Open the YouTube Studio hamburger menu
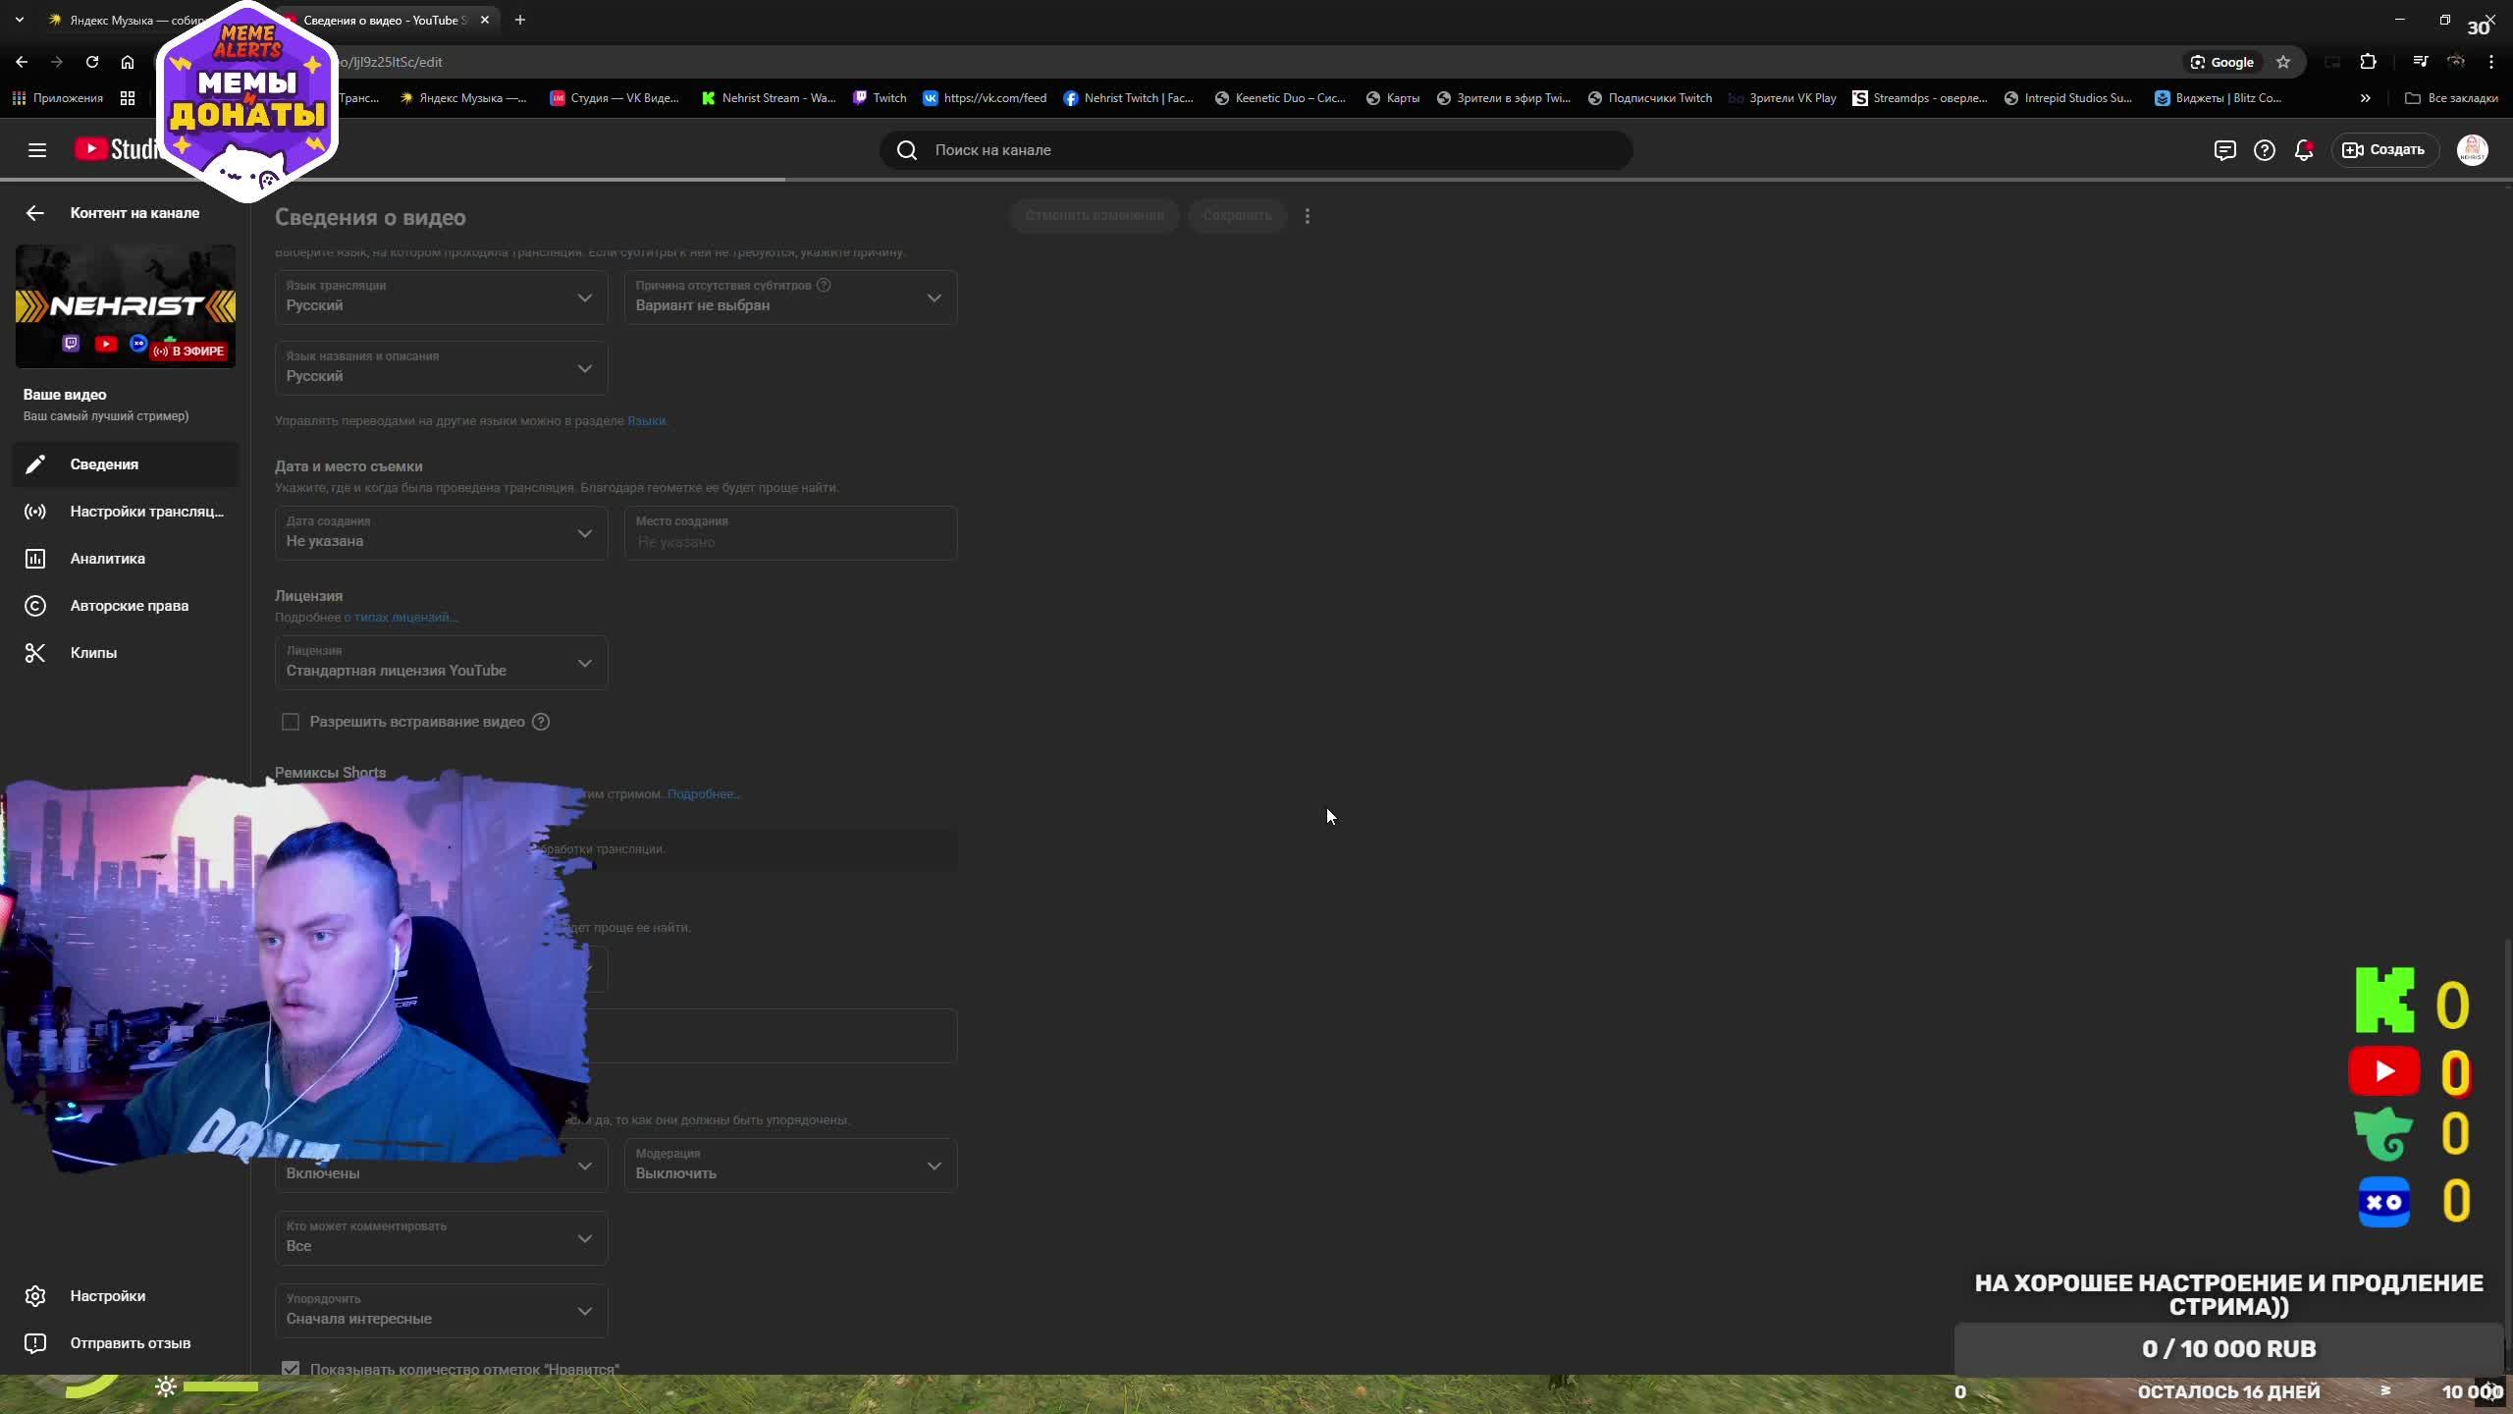 click(x=37, y=150)
